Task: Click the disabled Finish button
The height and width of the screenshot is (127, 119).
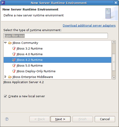Action: 83,119
